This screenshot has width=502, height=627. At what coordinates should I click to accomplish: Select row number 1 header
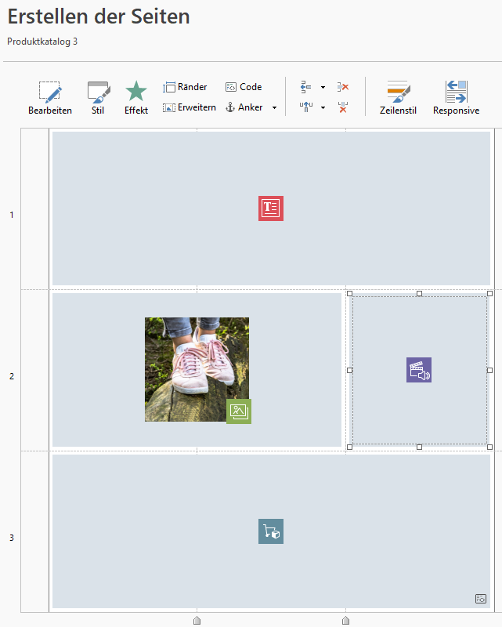[x=12, y=215]
